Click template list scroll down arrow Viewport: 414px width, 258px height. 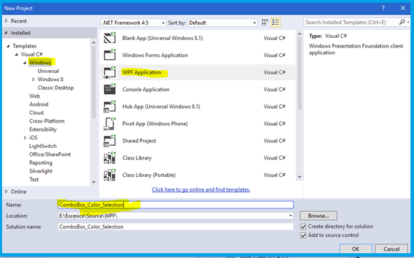299,177
